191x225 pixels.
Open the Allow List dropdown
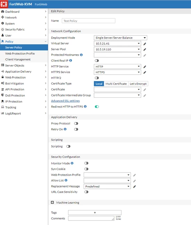107,180
